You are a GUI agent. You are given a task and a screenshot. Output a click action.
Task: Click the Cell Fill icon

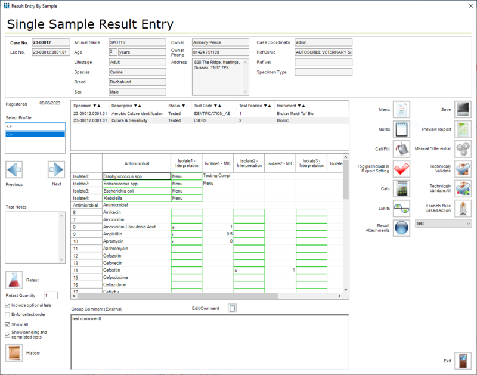pos(401,149)
